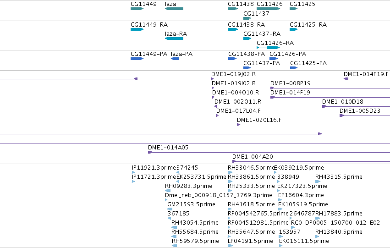Image resolution: width=390 pixels, height=248 pixels.
Task: Click the DME1-004A20 label
Action: click(253, 157)
